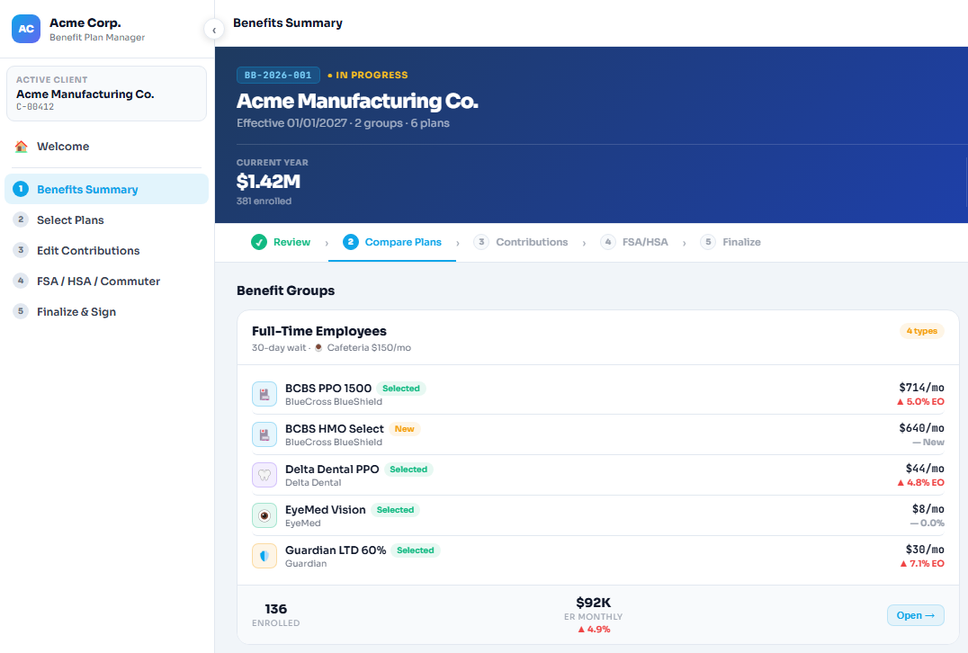This screenshot has width=968, height=653.
Task: Click the 4 types badge
Action: 921,331
